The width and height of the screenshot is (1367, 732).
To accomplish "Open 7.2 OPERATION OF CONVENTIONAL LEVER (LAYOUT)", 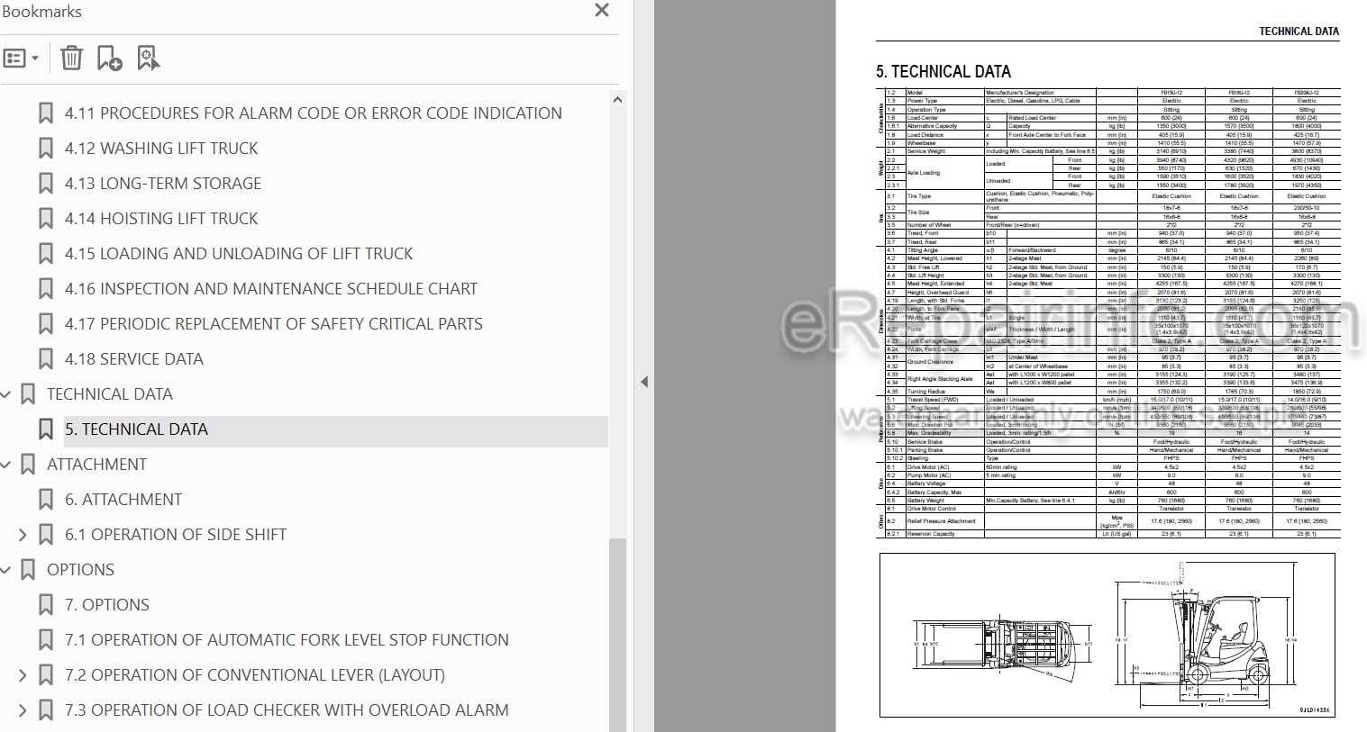I will tap(255, 675).
